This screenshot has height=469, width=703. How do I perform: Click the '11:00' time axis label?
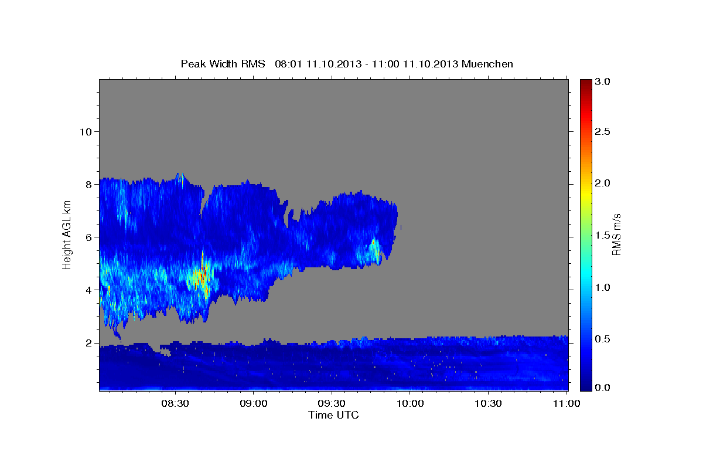tap(567, 404)
